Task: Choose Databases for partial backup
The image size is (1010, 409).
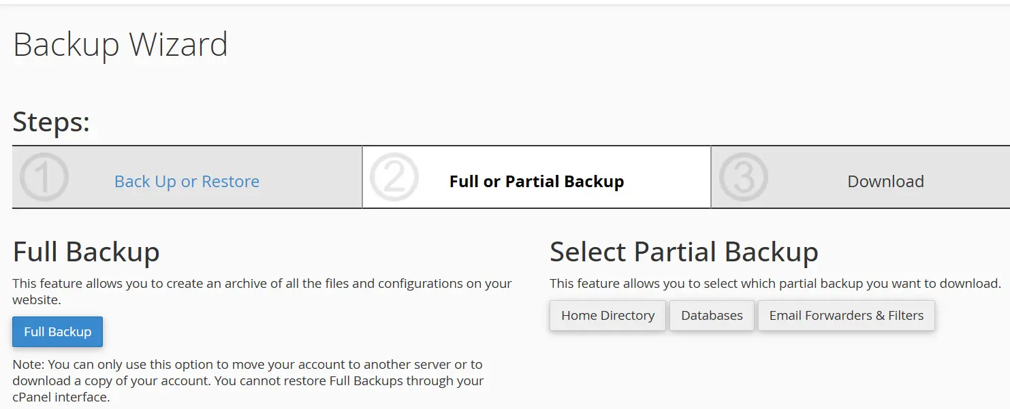Action: coord(711,315)
